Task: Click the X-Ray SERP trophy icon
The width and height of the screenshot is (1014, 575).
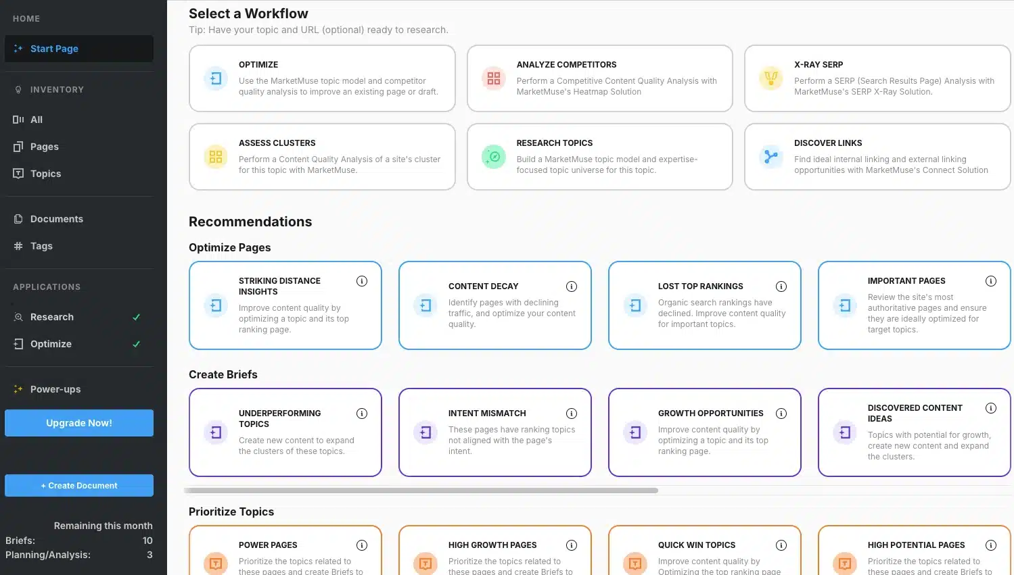Action: (771, 78)
